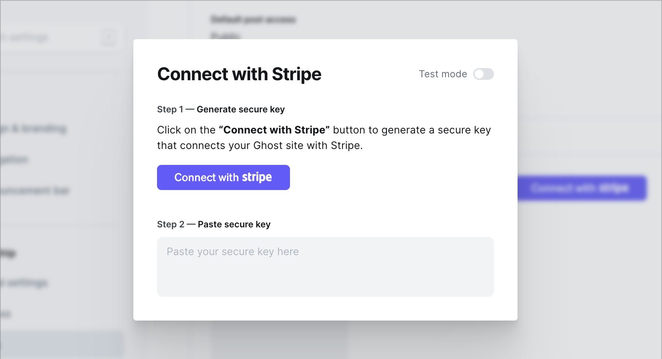Open the Default post access setting
Viewport: 662px width, 359px height.
[253, 20]
